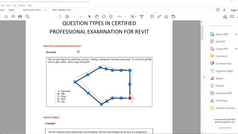238x134 pixels.
Task: Open the fit page options icon
Action: (132, 16)
